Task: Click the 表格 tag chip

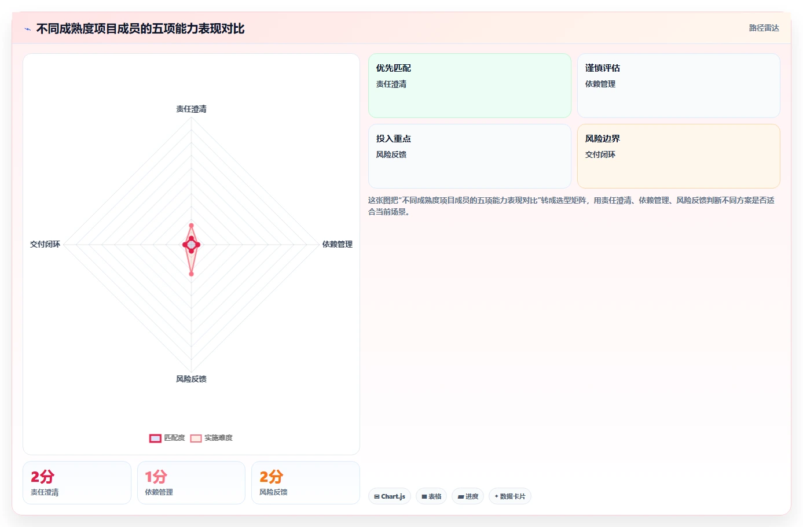Action: click(x=431, y=496)
